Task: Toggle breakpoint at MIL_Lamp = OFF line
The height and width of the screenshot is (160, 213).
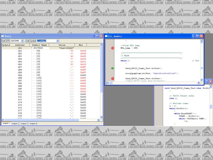Action: [112, 48]
